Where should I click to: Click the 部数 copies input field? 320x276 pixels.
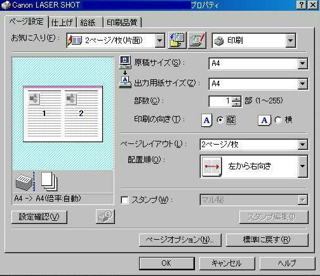tap(220, 102)
